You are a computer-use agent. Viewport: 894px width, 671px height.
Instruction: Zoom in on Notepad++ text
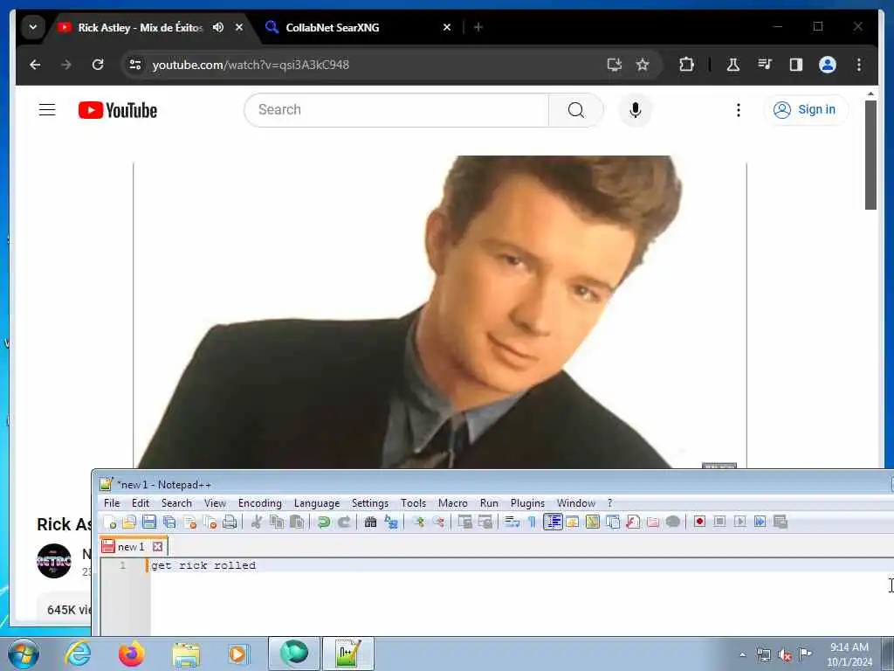click(418, 522)
